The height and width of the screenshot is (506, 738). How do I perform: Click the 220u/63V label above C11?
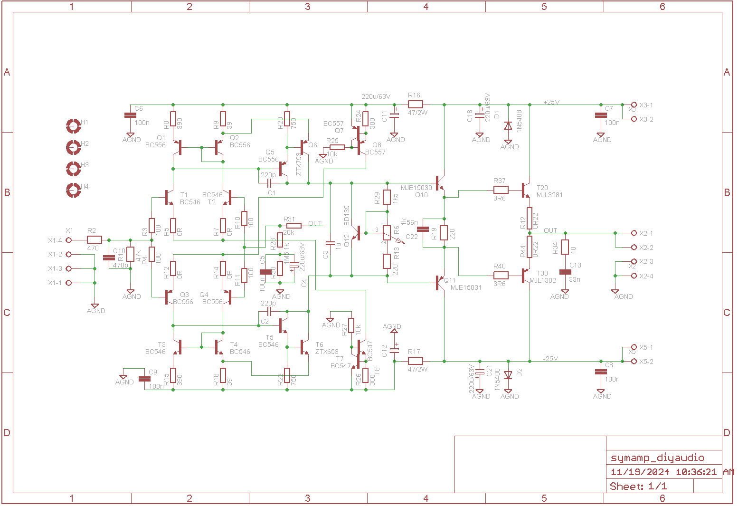(x=376, y=96)
